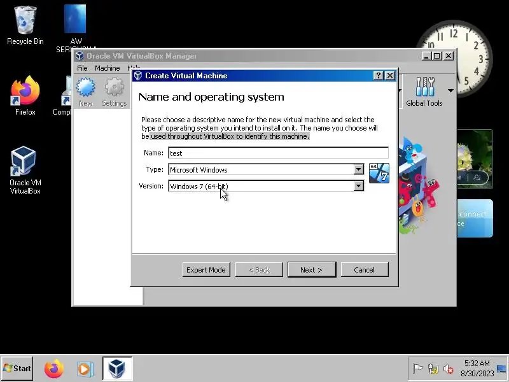
Task: Click the help question mark in dialog title bar
Action: (x=378, y=76)
